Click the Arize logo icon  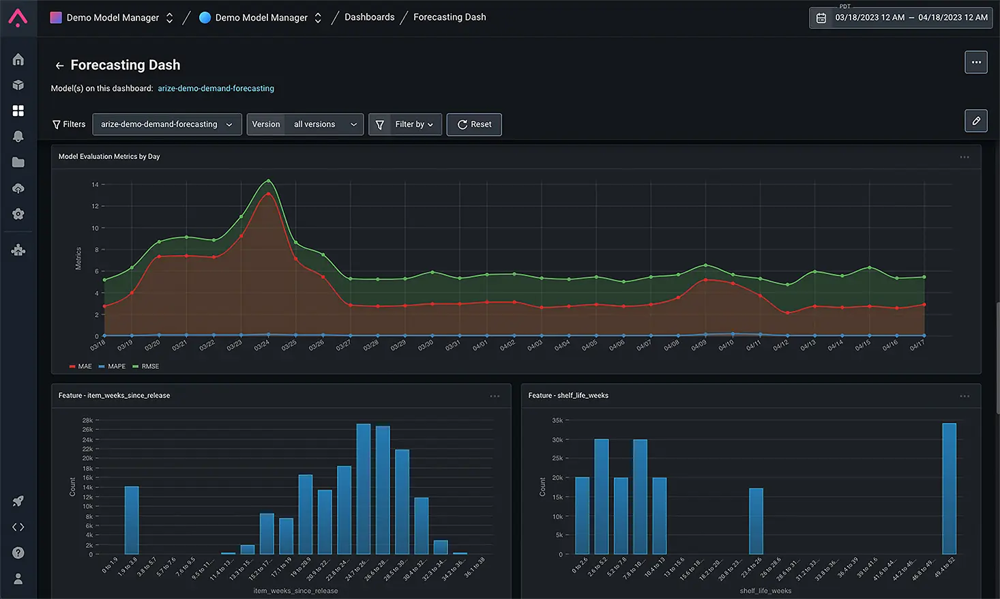(18, 17)
